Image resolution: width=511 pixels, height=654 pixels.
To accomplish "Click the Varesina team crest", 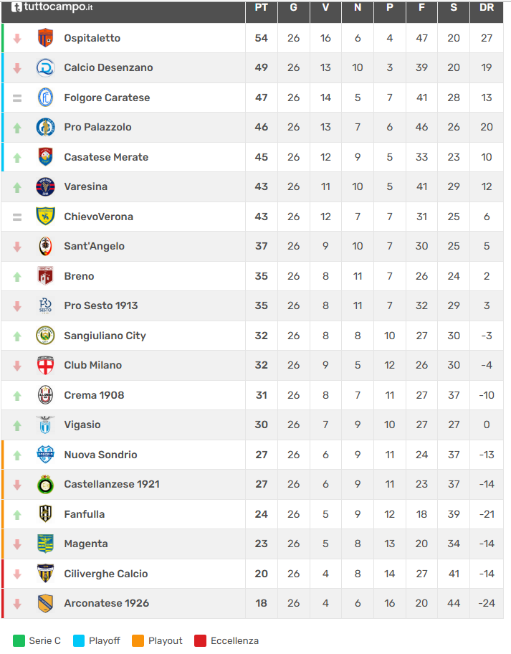I will 45,186.
